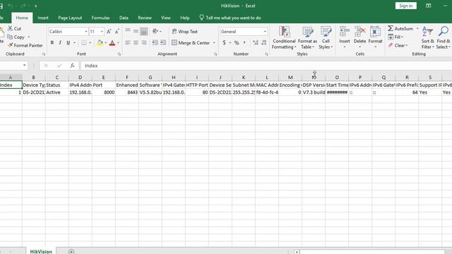Image resolution: width=452 pixels, height=254 pixels.
Task: Switch to the View tab
Action: pyautogui.click(x=166, y=18)
